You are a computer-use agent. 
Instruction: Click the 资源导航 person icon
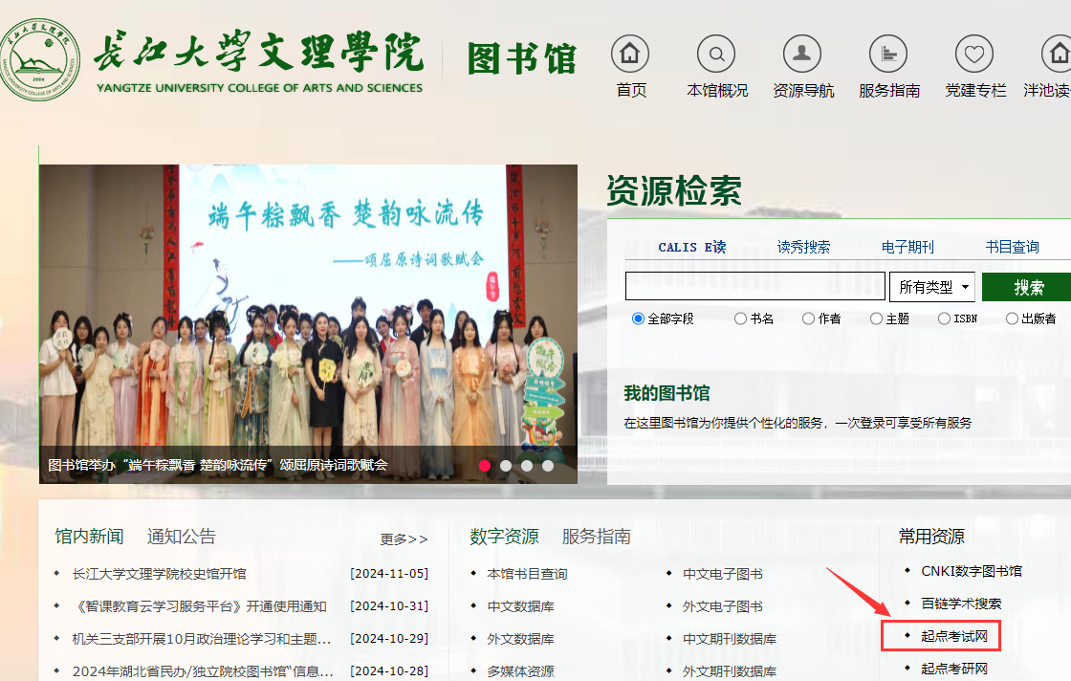click(802, 55)
